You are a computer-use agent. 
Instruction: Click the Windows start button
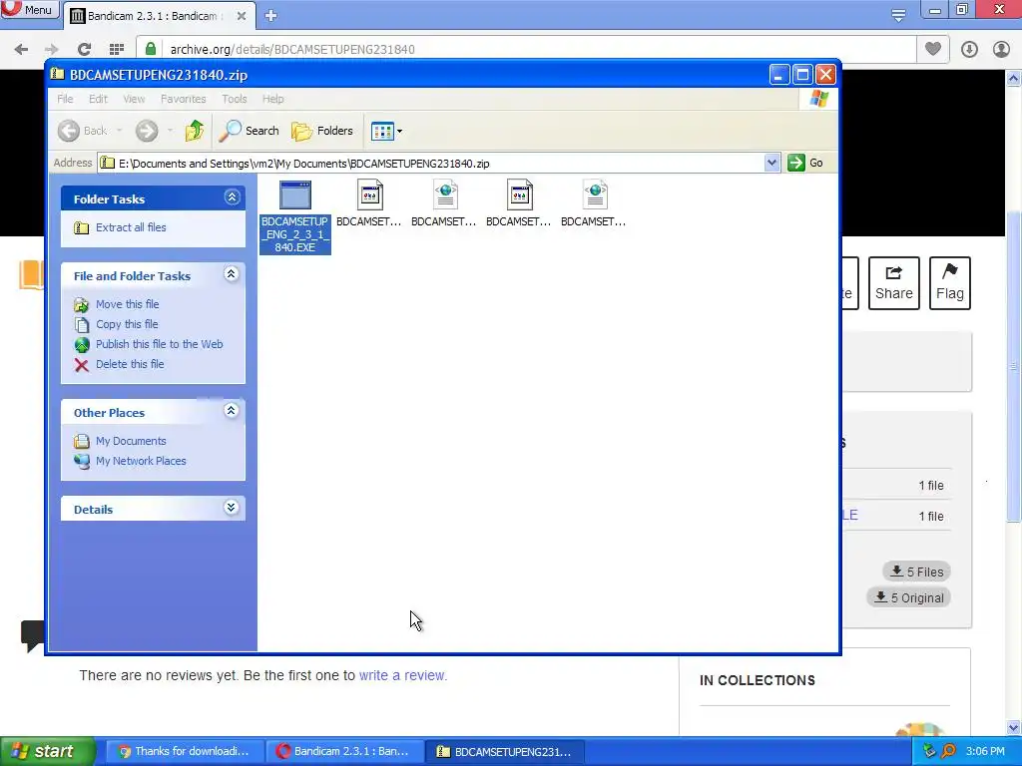pos(48,751)
